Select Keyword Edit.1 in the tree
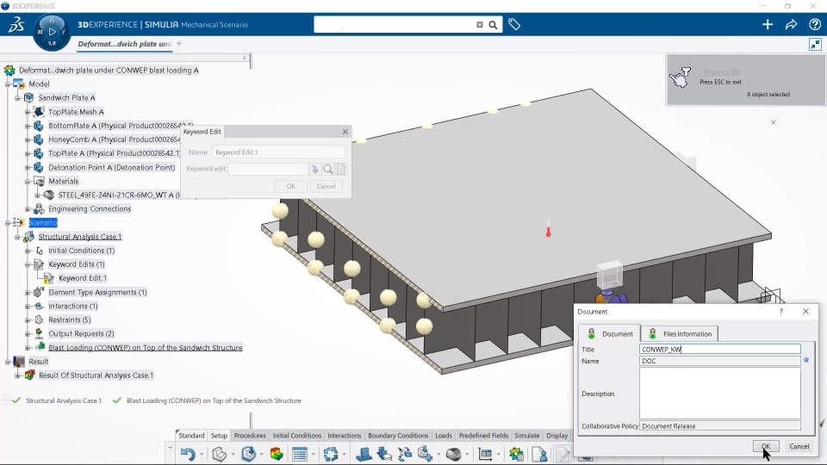 83,278
